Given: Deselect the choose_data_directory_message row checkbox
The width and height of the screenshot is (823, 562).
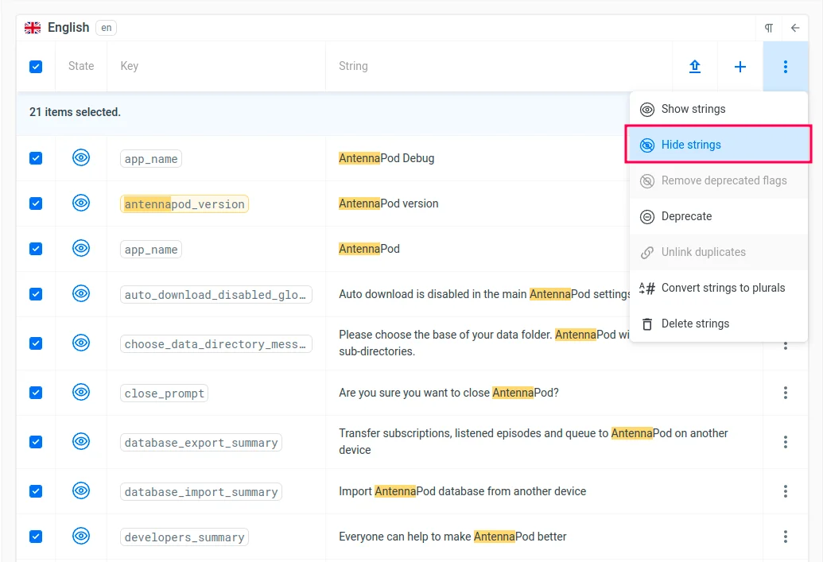Looking at the screenshot, I should (x=36, y=343).
